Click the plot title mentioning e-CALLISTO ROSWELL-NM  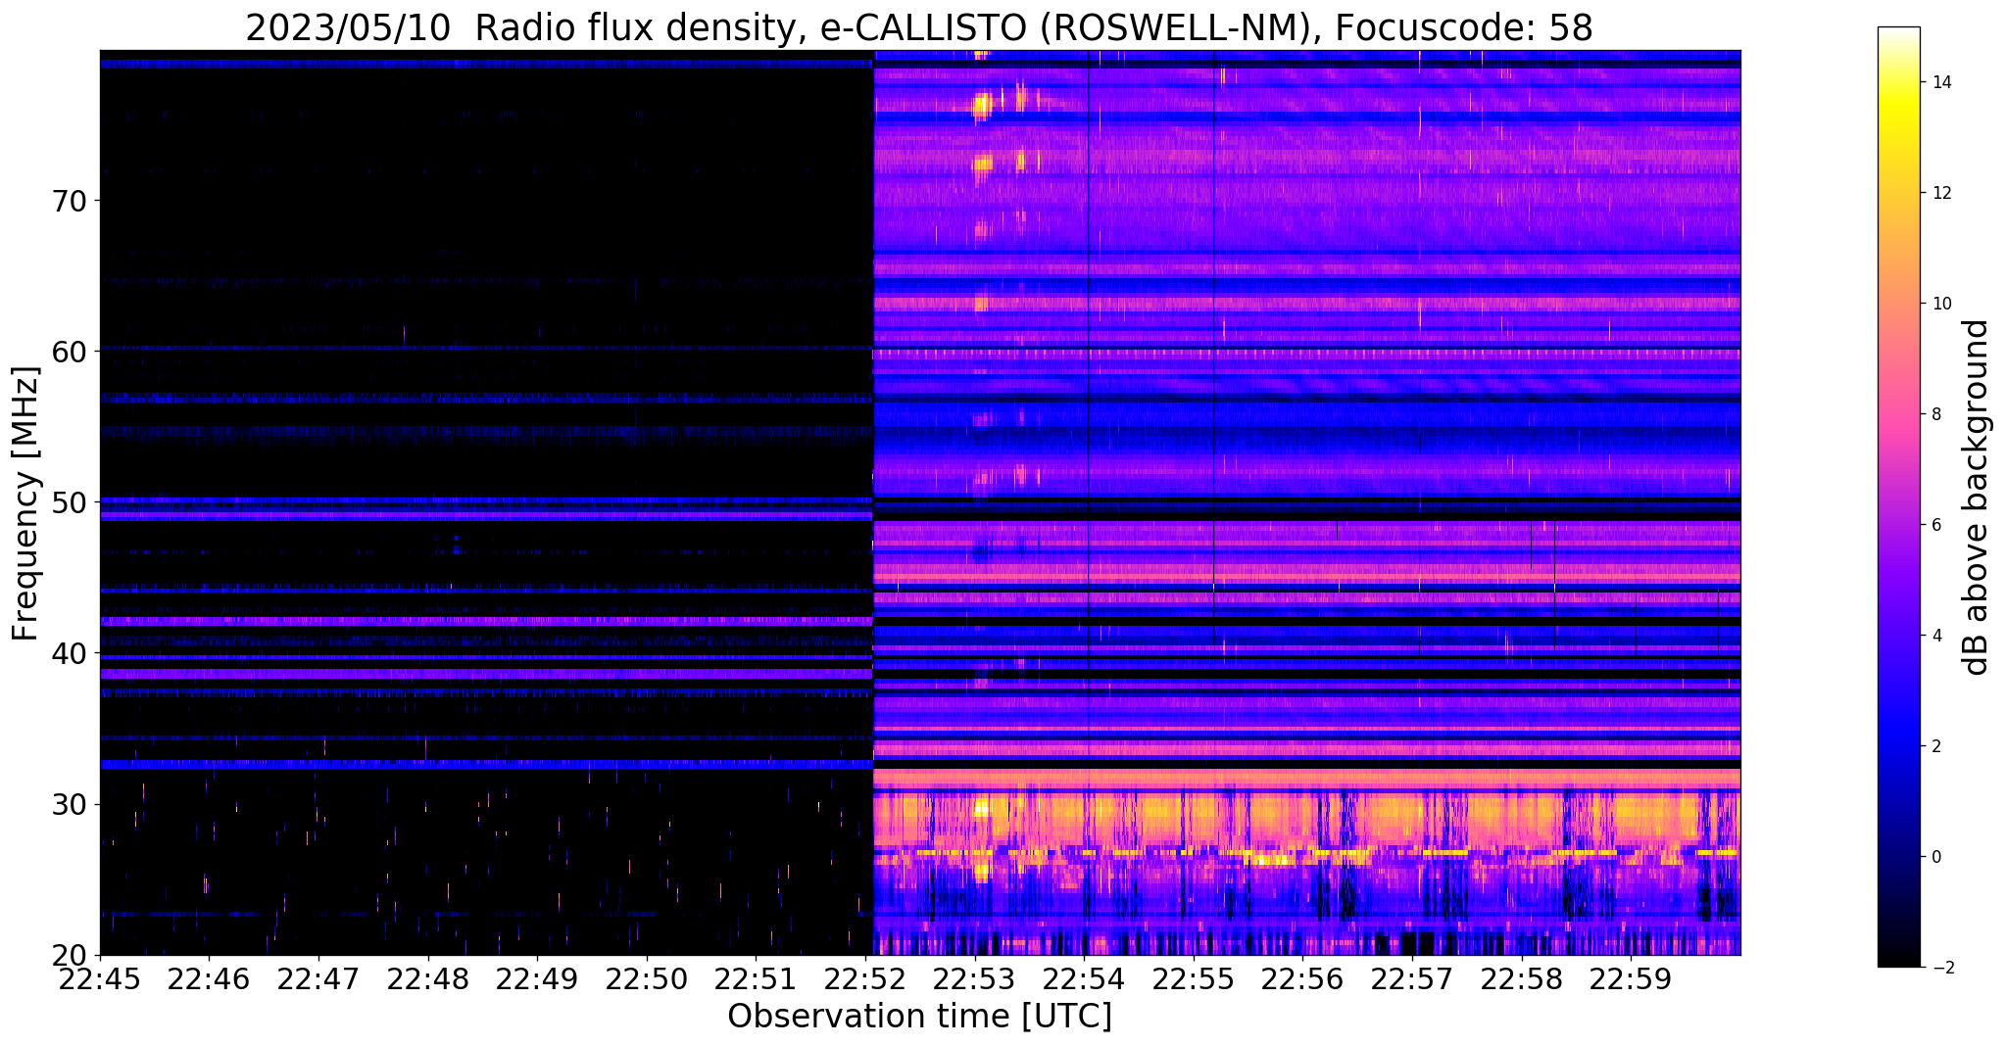pyautogui.click(x=919, y=28)
